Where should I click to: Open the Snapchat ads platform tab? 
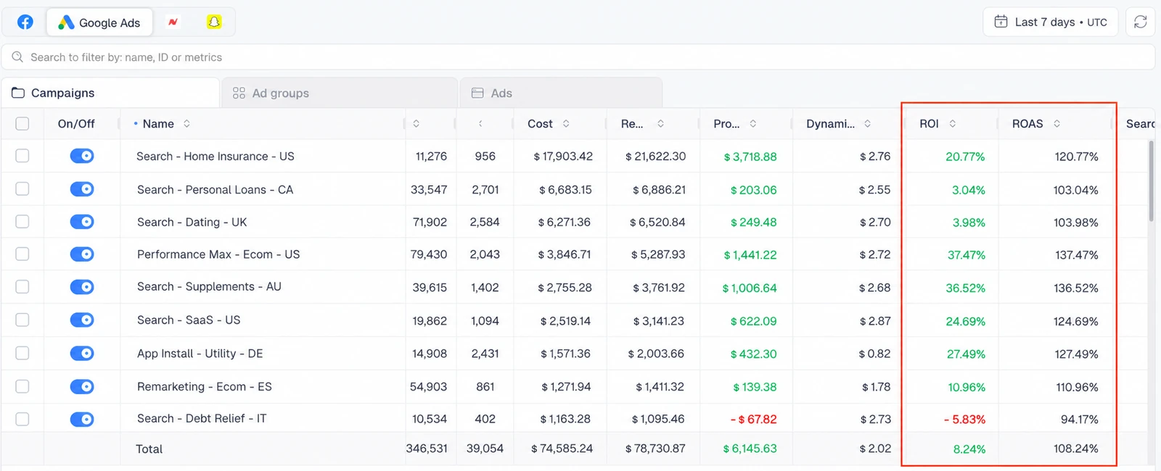pyautogui.click(x=214, y=22)
